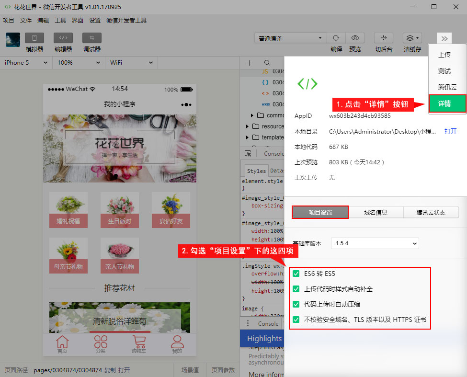Click the switch to background (切后台) icon
467x377 pixels.
coord(384,38)
